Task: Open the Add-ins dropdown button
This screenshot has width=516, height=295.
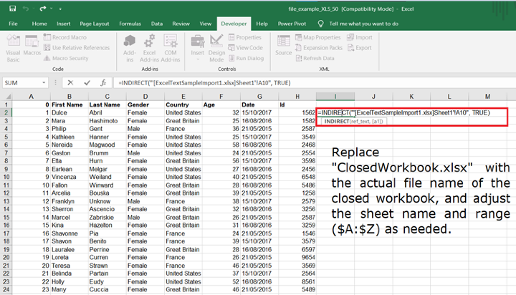Action: 129,44
